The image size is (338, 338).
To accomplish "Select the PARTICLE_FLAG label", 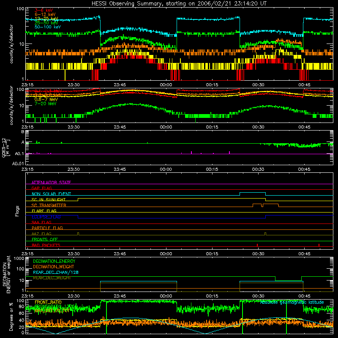I will pos(47,228).
